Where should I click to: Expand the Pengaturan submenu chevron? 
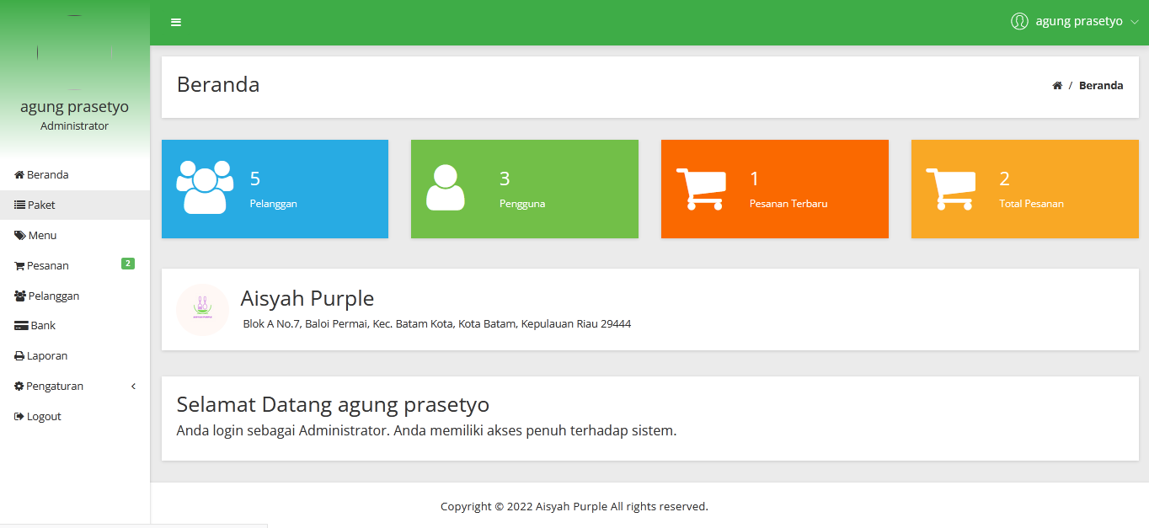tap(132, 386)
